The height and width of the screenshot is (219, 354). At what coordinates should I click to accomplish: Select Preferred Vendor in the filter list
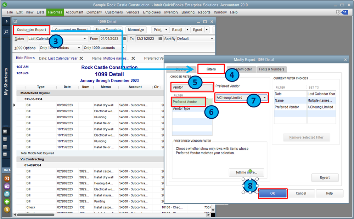tap(192, 102)
